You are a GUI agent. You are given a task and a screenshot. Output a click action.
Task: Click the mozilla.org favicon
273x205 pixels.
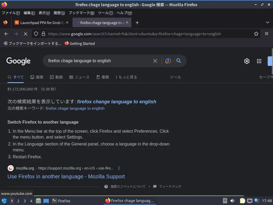[x=11, y=168]
